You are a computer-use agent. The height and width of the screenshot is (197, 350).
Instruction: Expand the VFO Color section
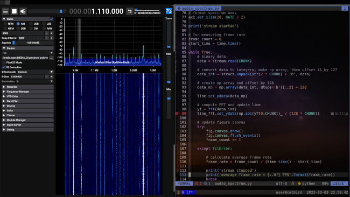click(x=28, y=96)
